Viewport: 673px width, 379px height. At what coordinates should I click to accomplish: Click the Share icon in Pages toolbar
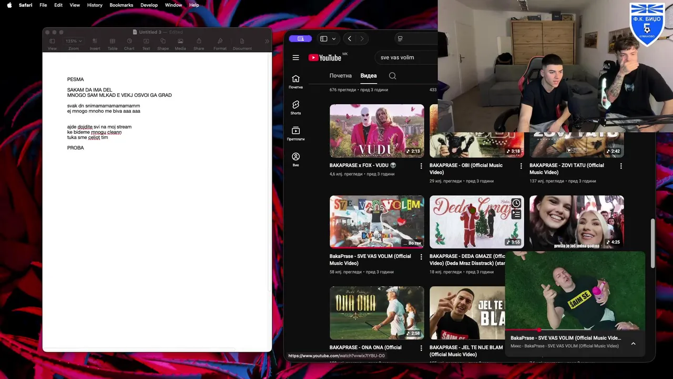pos(199,44)
